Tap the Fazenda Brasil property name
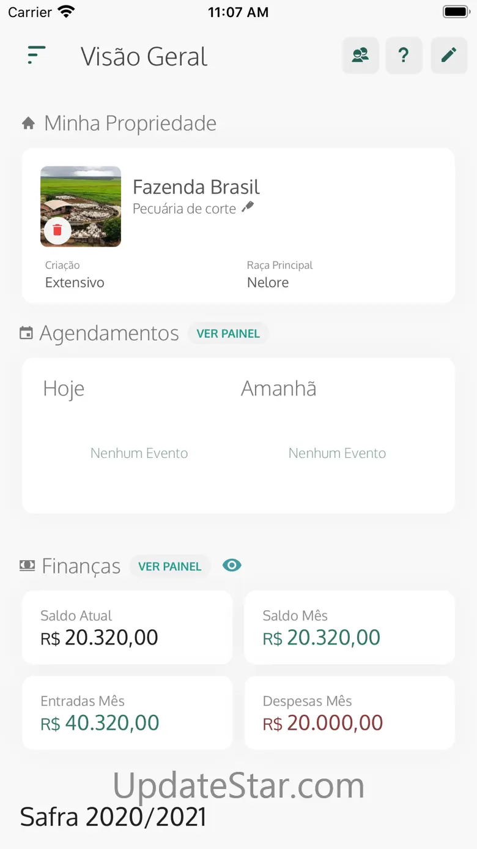The image size is (477, 849). pyautogui.click(x=196, y=187)
